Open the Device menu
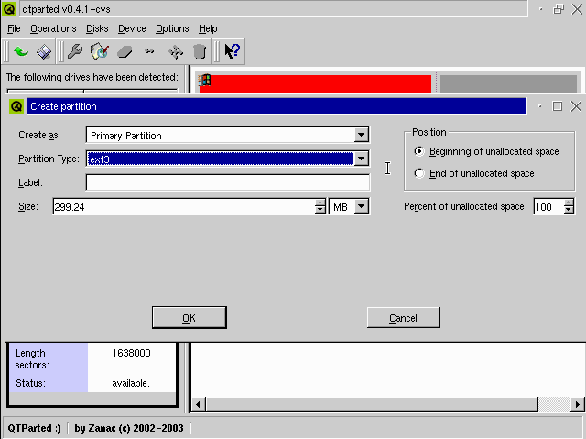Image resolution: width=586 pixels, height=439 pixels. point(132,28)
